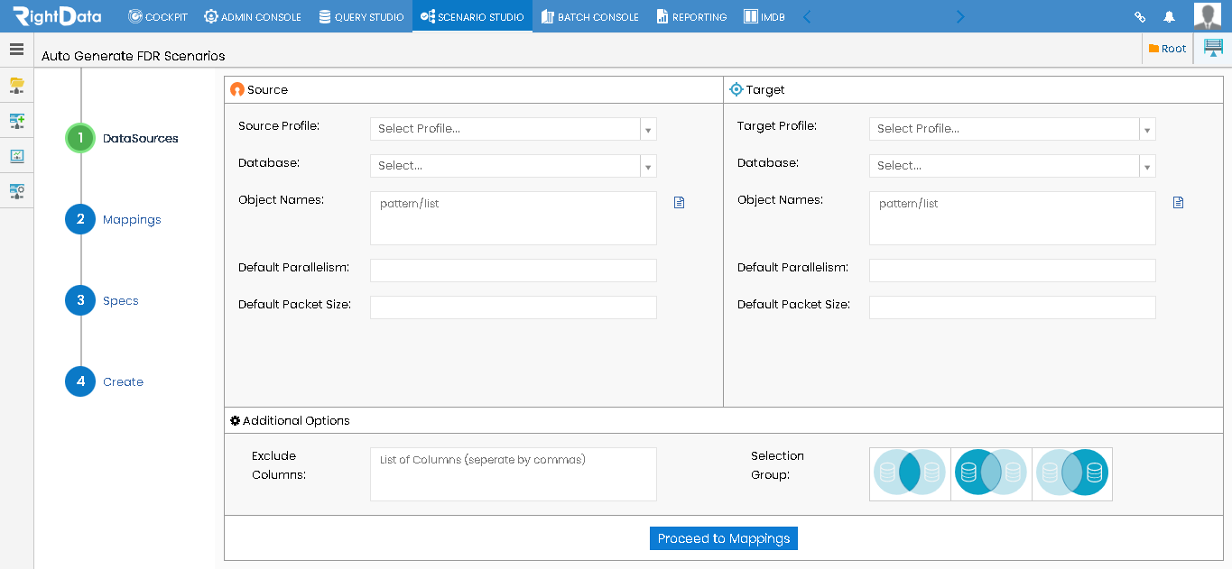Screen dimensions: 1232x569
Task: Select the scenario settings gear icon in sidebar
Action: point(16,190)
